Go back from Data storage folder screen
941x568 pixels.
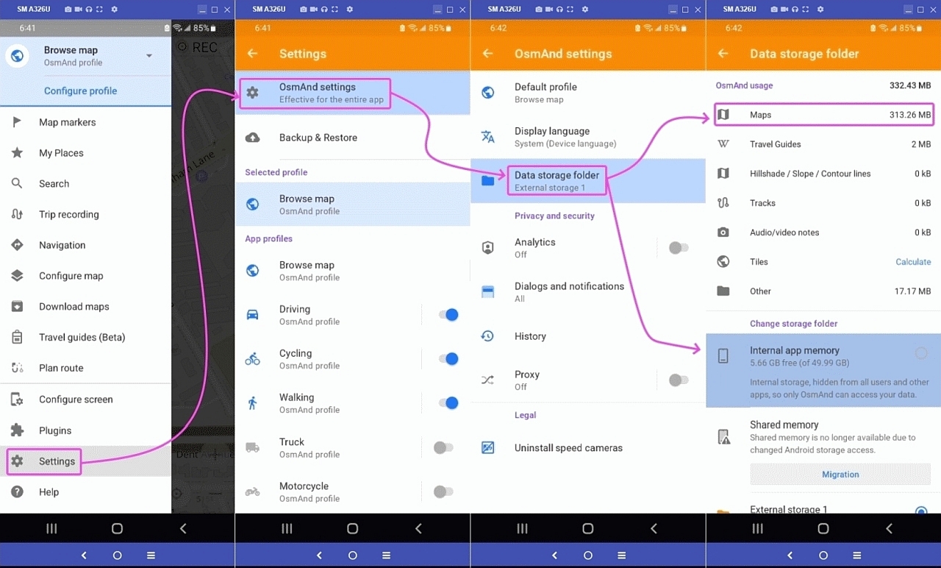tap(723, 54)
